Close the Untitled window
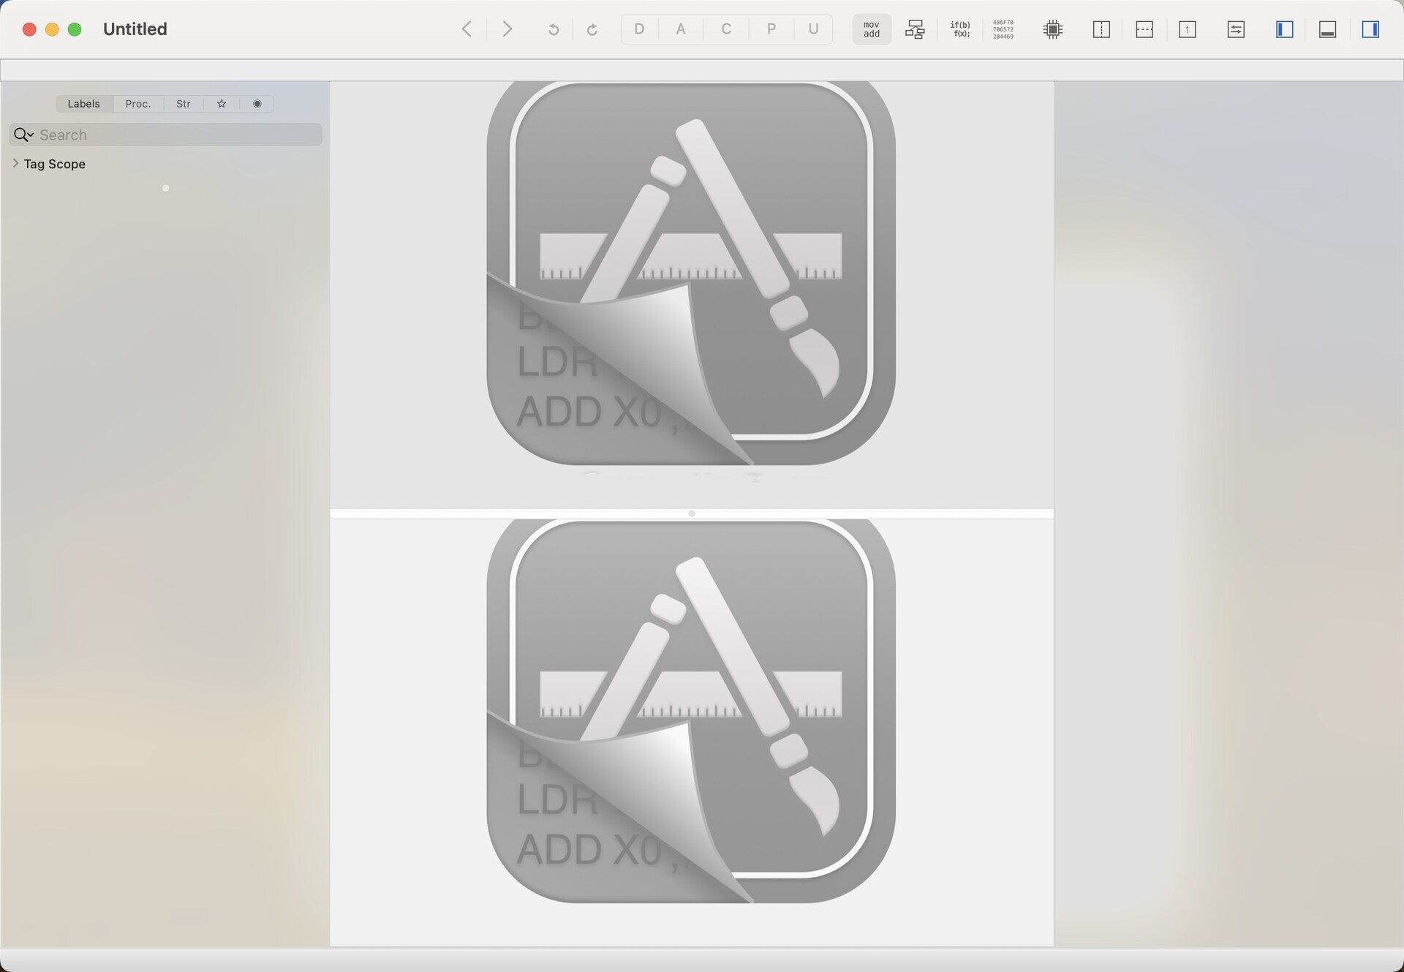The width and height of the screenshot is (1404, 972). 29,29
